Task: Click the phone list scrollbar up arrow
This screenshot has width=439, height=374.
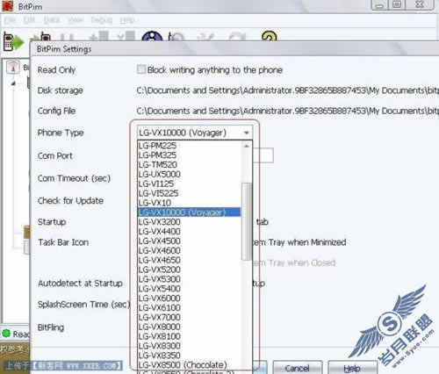Action: point(247,146)
